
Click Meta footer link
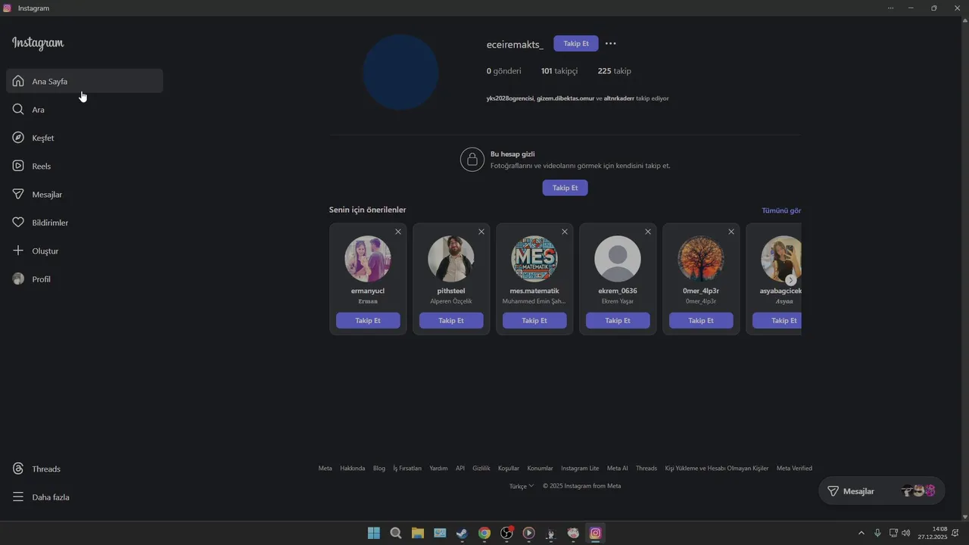click(x=325, y=469)
